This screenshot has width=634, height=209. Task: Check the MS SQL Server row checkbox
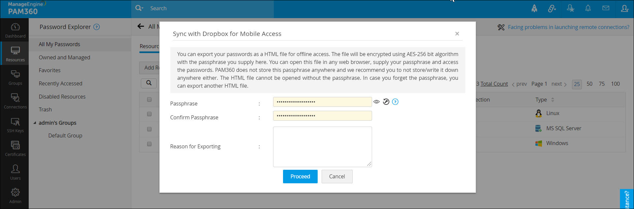pyautogui.click(x=149, y=129)
